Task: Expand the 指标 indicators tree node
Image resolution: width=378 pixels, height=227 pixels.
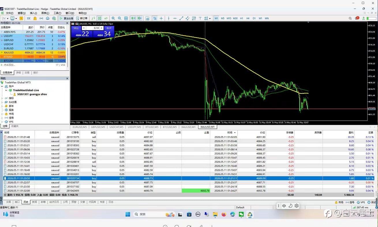Action: (x=2, y=98)
